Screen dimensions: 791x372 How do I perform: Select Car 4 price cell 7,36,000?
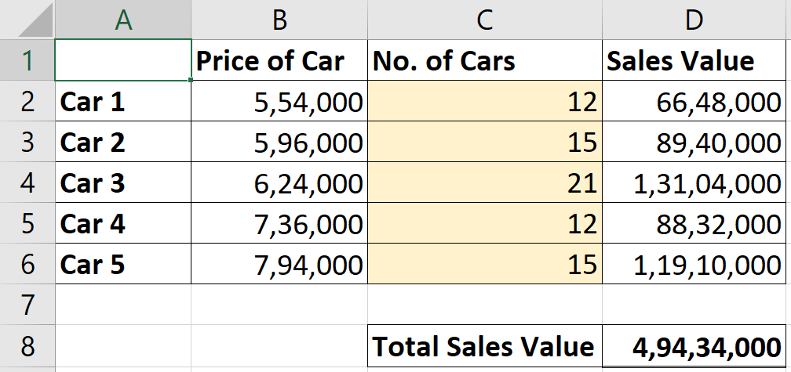coord(279,223)
